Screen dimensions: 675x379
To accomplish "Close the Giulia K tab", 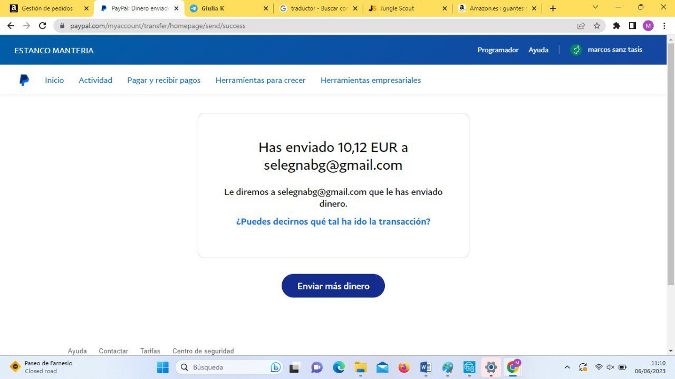I will pyautogui.click(x=266, y=8).
